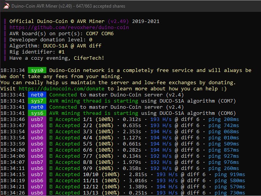Click the "(COM7)" text on sys7 line

[x=227, y=101]
